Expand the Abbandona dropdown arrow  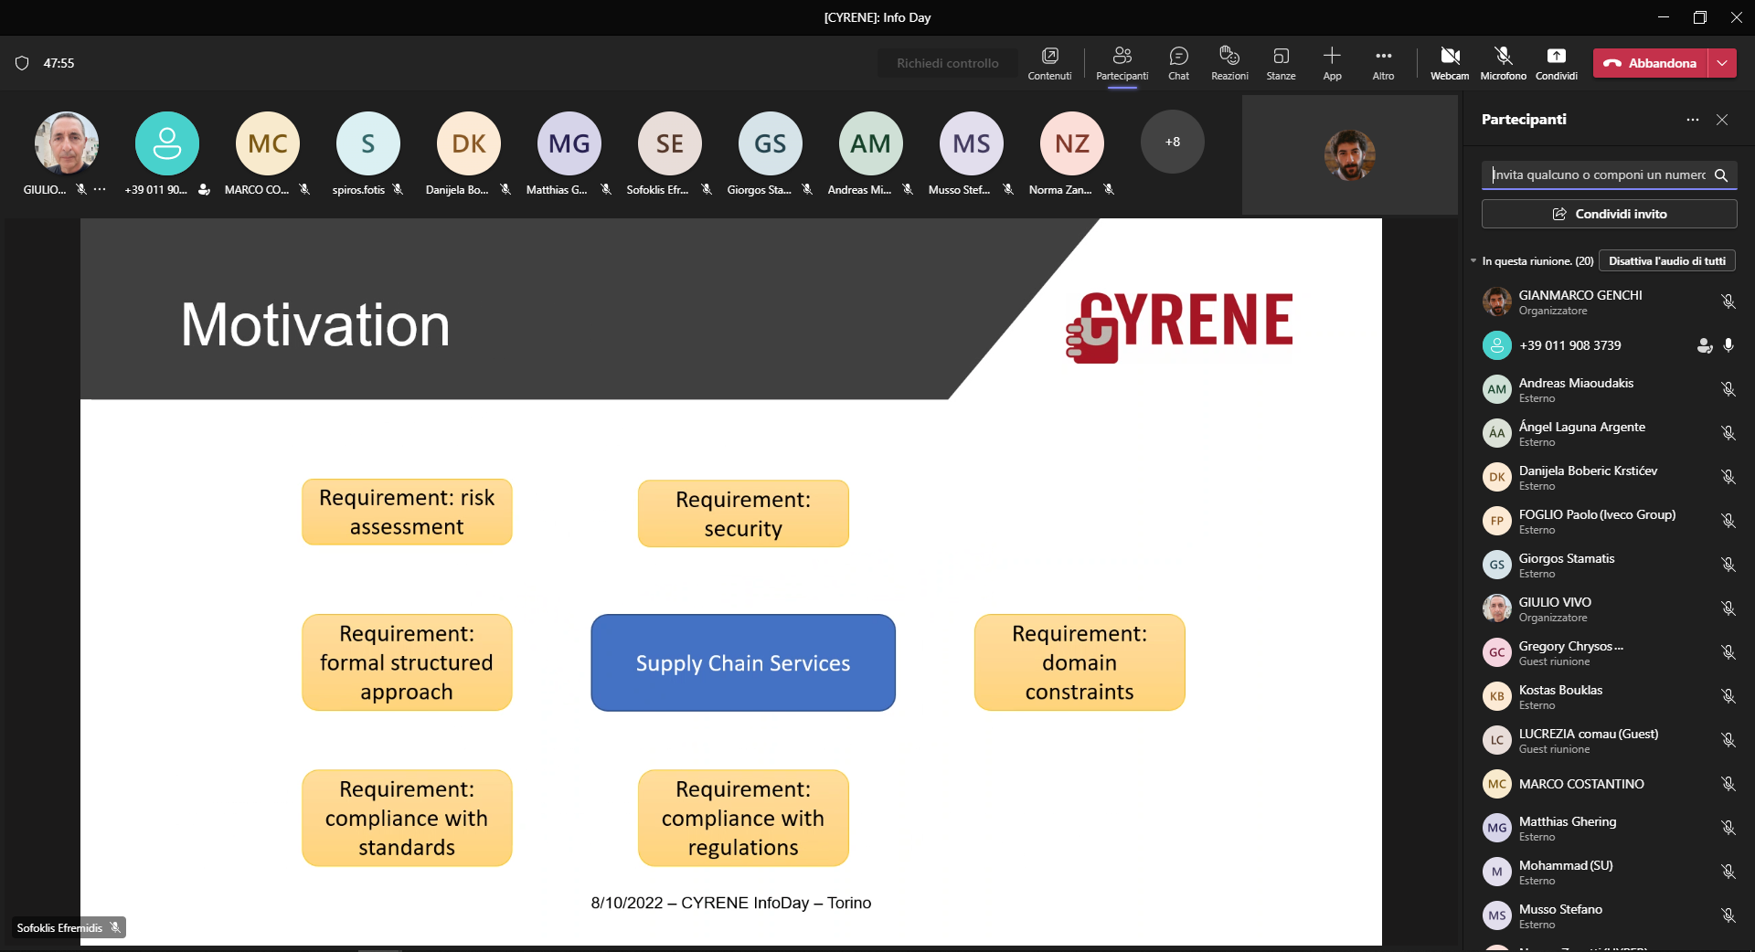tap(1722, 63)
